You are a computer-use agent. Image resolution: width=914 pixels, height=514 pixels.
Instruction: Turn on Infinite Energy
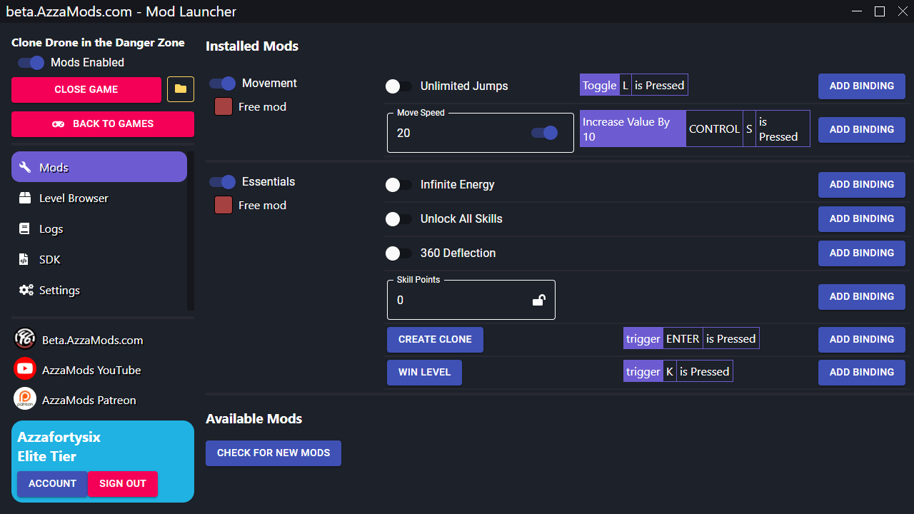[x=398, y=185]
